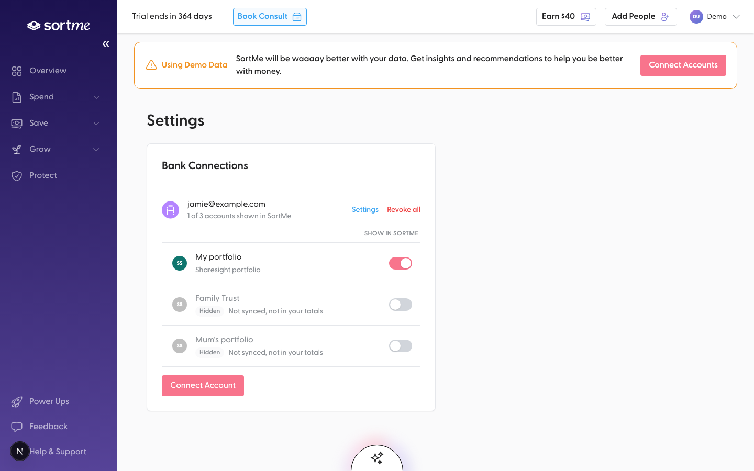Image resolution: width=754 pixels, height=471 pixels.
Task: Click the Feedback speech bubble icon
Action: coord(17,427)
